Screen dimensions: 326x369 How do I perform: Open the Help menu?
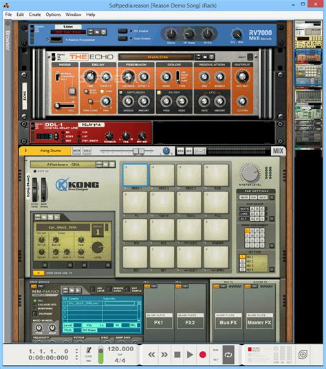tap(91, 14)
